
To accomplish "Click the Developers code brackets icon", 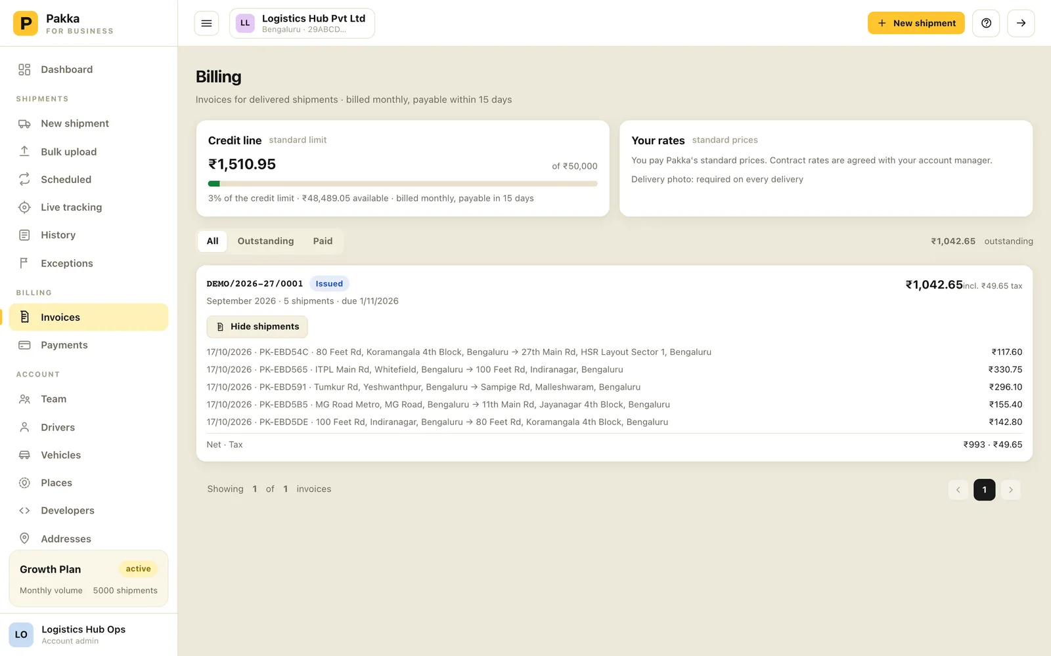I will (x=24, y=510).
